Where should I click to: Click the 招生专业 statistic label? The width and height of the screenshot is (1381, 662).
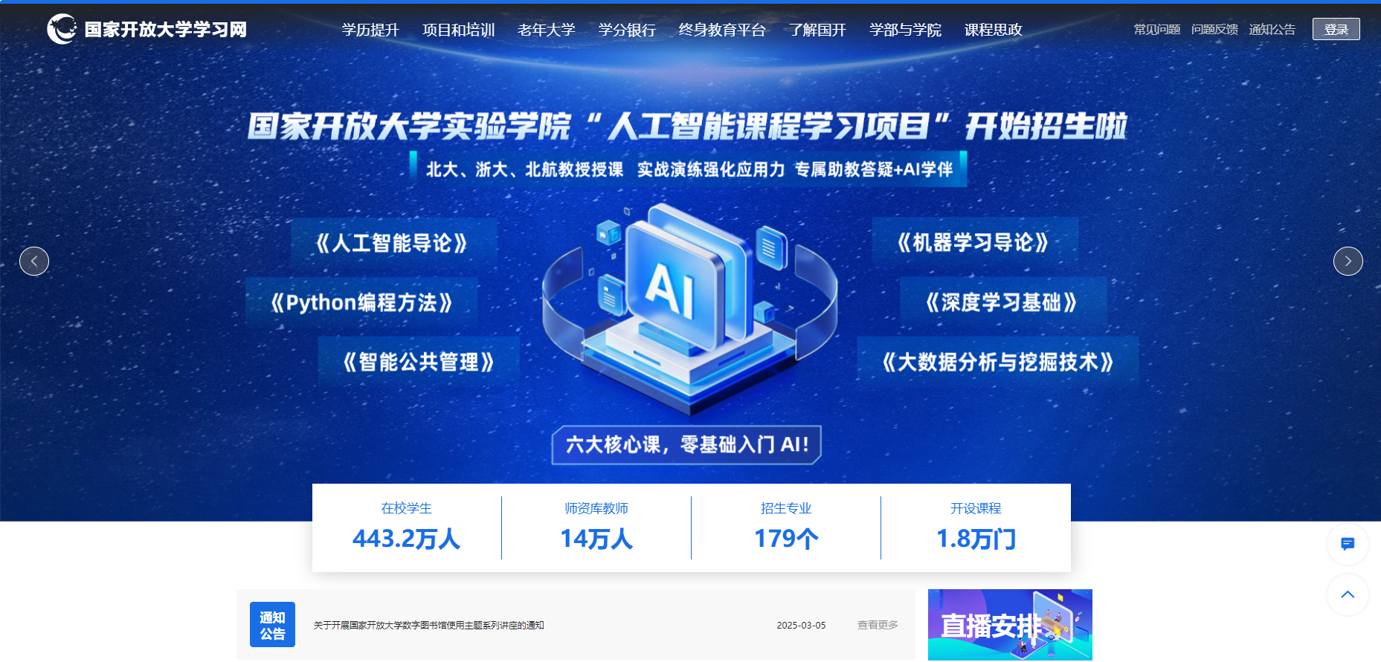pos(786,508)
